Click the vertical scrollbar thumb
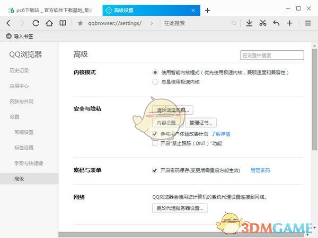Screen dimensions: 318x238 pos(314,99)
